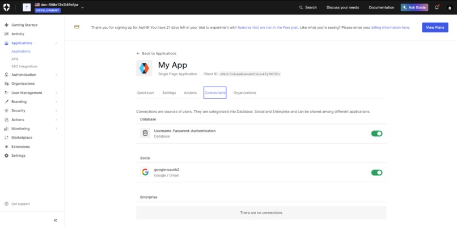Switch to the Addons tab
This screenshot has width=457, height=227.
[x=191, y=93]
